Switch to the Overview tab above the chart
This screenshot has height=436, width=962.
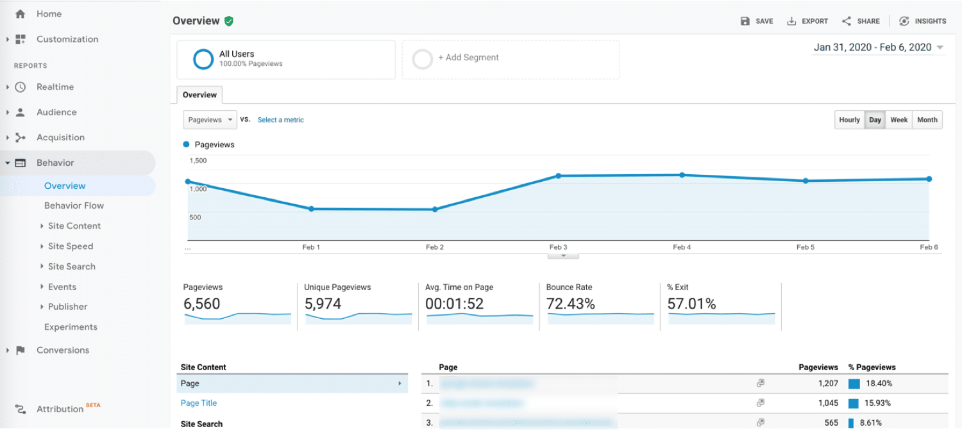tap(199, 95)
